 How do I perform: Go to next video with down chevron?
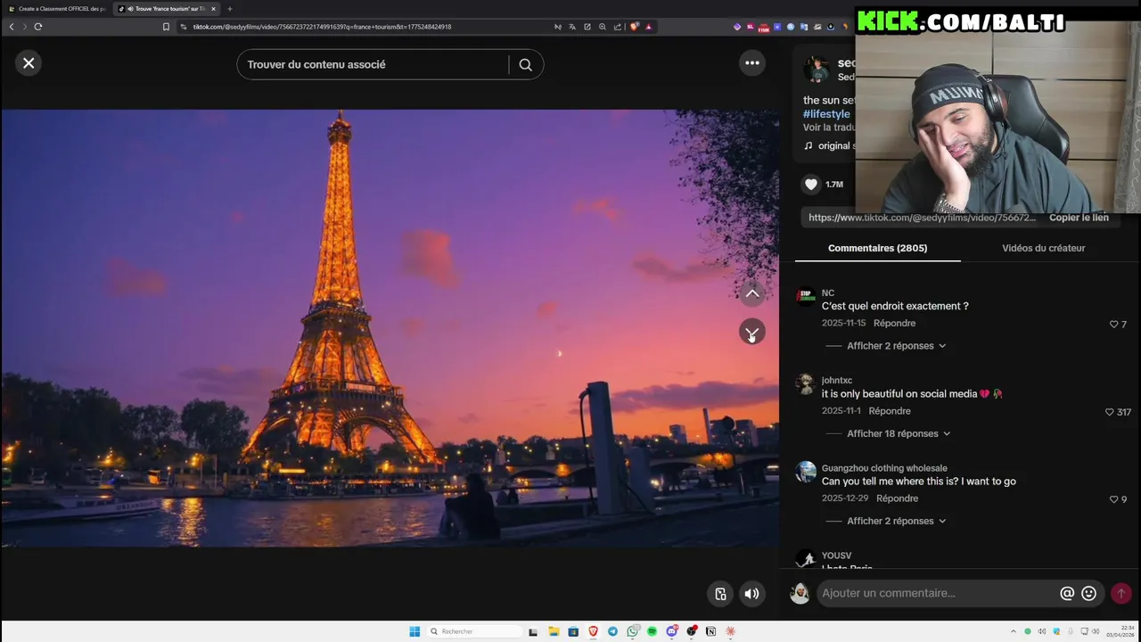(752, 332)
